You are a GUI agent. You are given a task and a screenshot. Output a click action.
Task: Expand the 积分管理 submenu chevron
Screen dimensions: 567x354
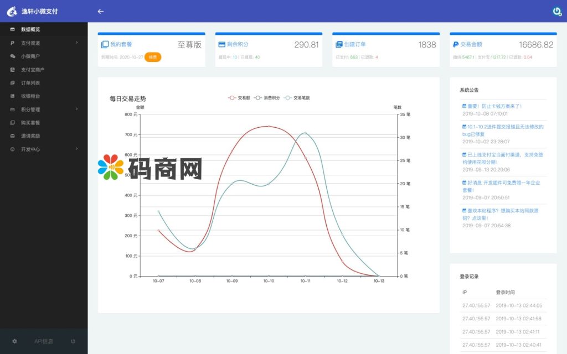[76, 109]
